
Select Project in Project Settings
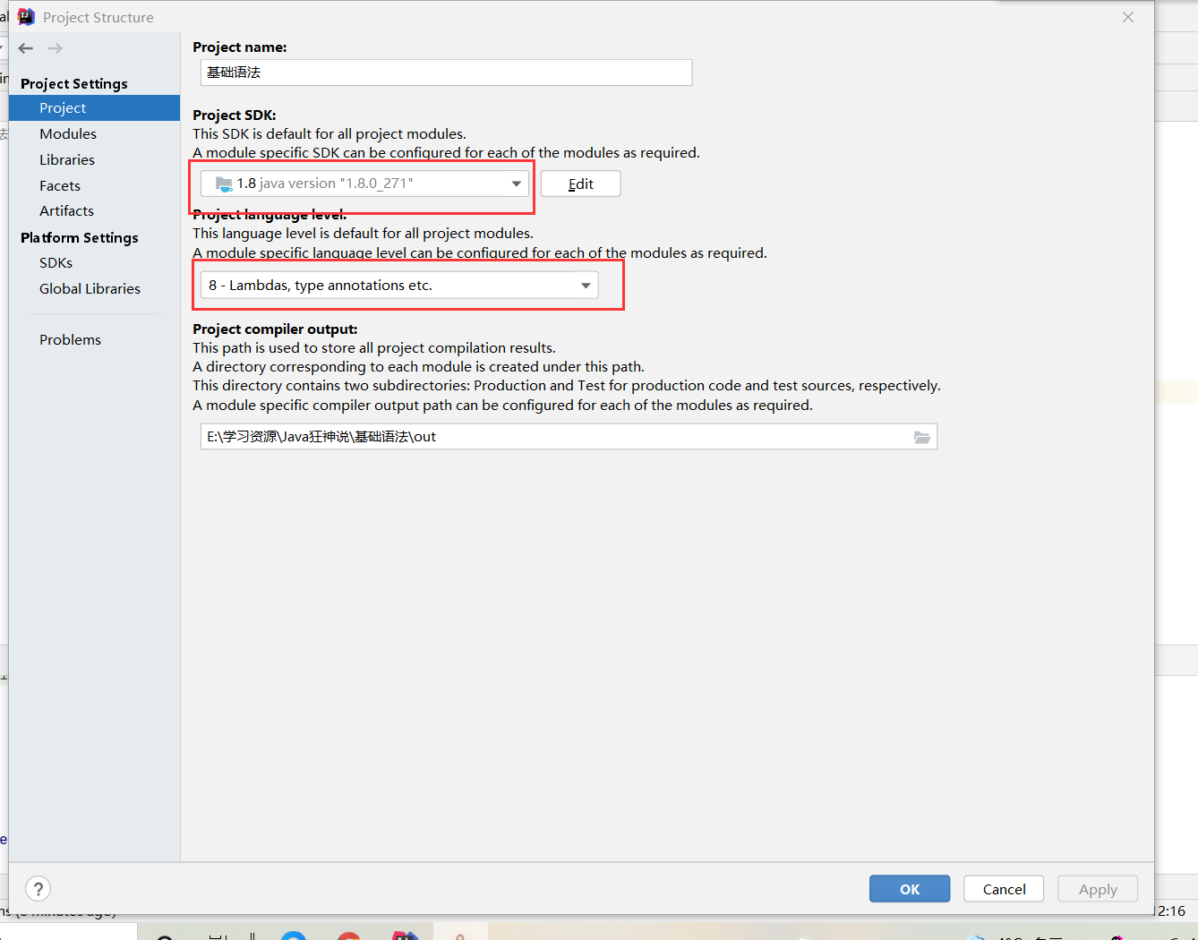94,107
